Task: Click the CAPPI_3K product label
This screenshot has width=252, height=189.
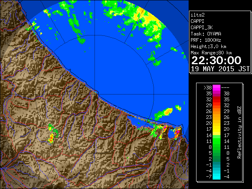Action: (x=202, y=28)
